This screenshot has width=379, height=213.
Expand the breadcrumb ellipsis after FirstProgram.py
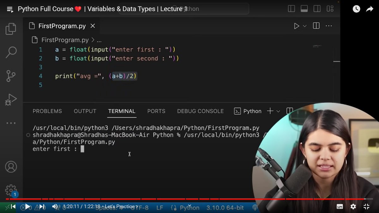[99, 40]
